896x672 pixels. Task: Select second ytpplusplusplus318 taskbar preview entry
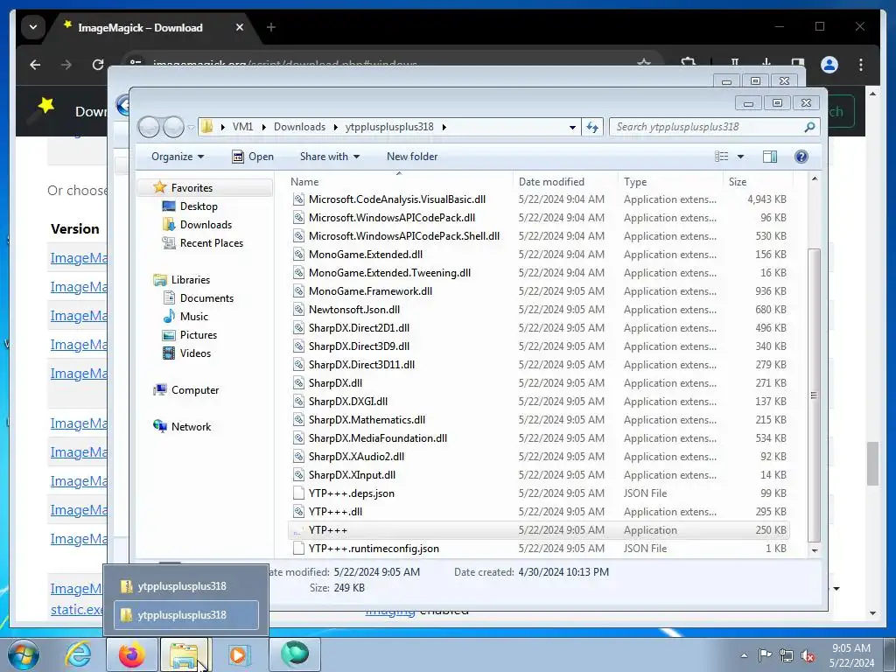[186, 615]
